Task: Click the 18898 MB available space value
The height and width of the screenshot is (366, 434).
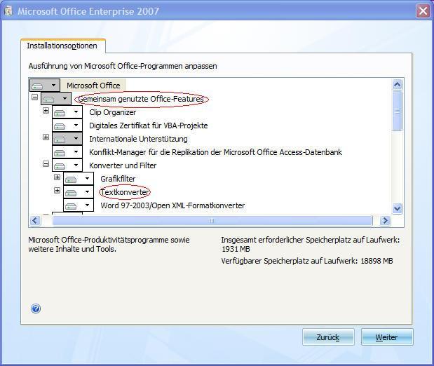Action: coord(377,261)
